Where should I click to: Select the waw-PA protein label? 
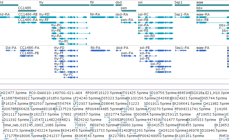coord(203,48)
